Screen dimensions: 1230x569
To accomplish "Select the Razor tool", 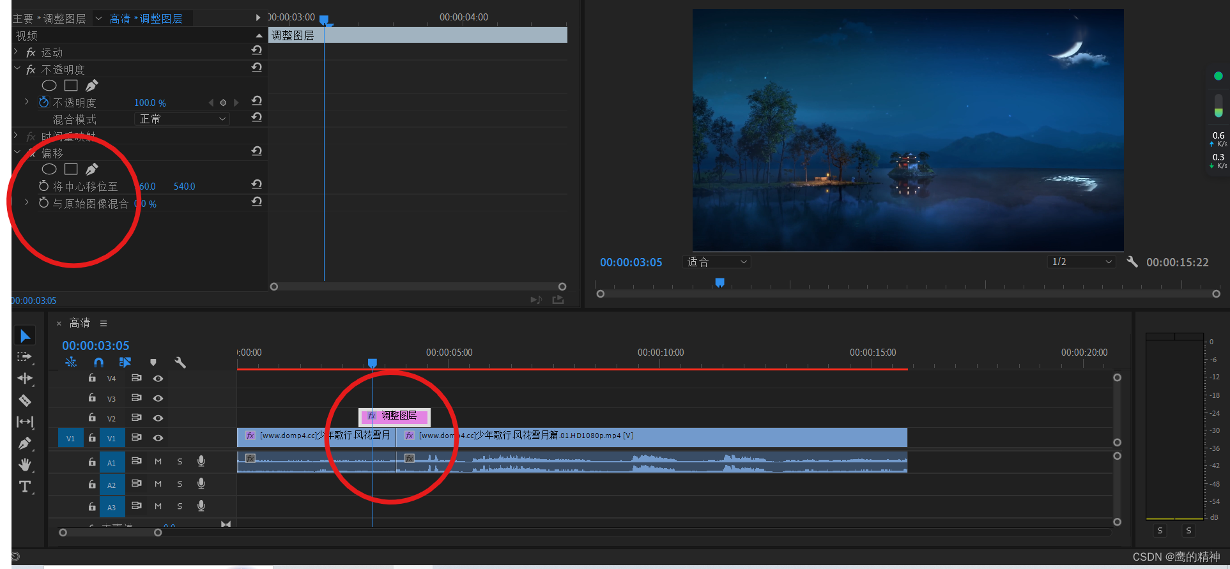I will [x=25, y=400].
